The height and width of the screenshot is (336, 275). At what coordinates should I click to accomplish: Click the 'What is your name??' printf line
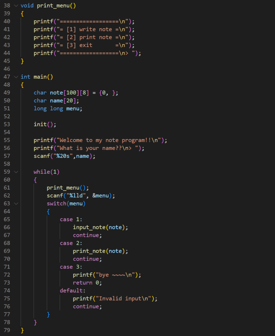pyautogui.click(x=89, y=148)
